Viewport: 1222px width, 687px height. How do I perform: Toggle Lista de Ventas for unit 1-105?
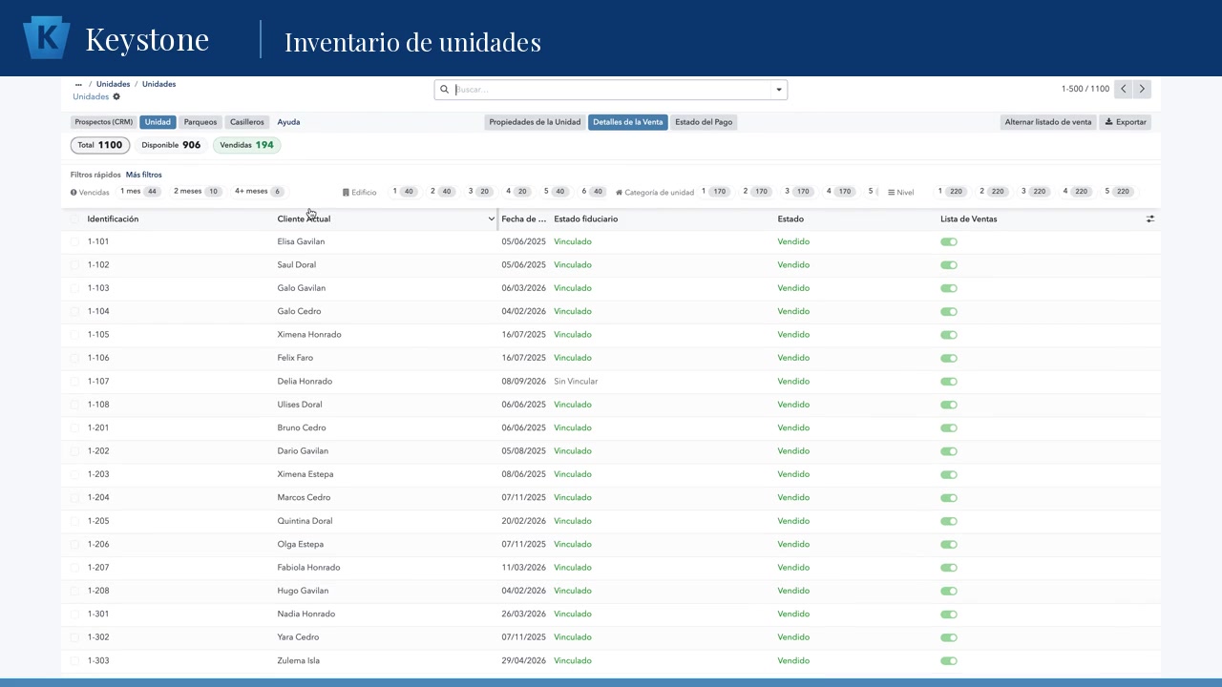tap(949, 335)
